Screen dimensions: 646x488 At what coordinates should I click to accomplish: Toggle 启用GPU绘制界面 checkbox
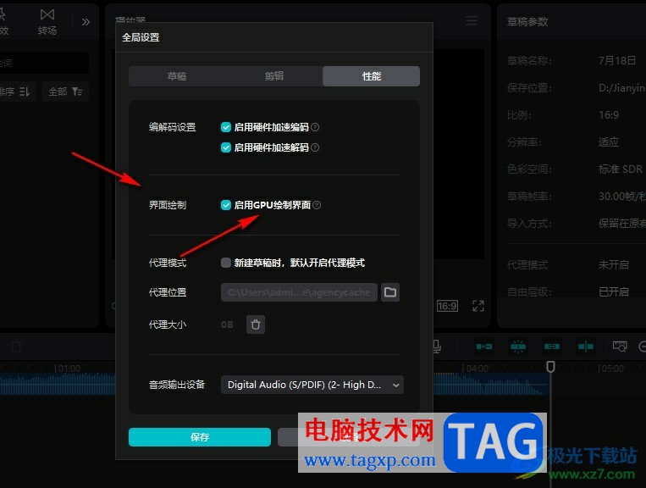[226, 205]
